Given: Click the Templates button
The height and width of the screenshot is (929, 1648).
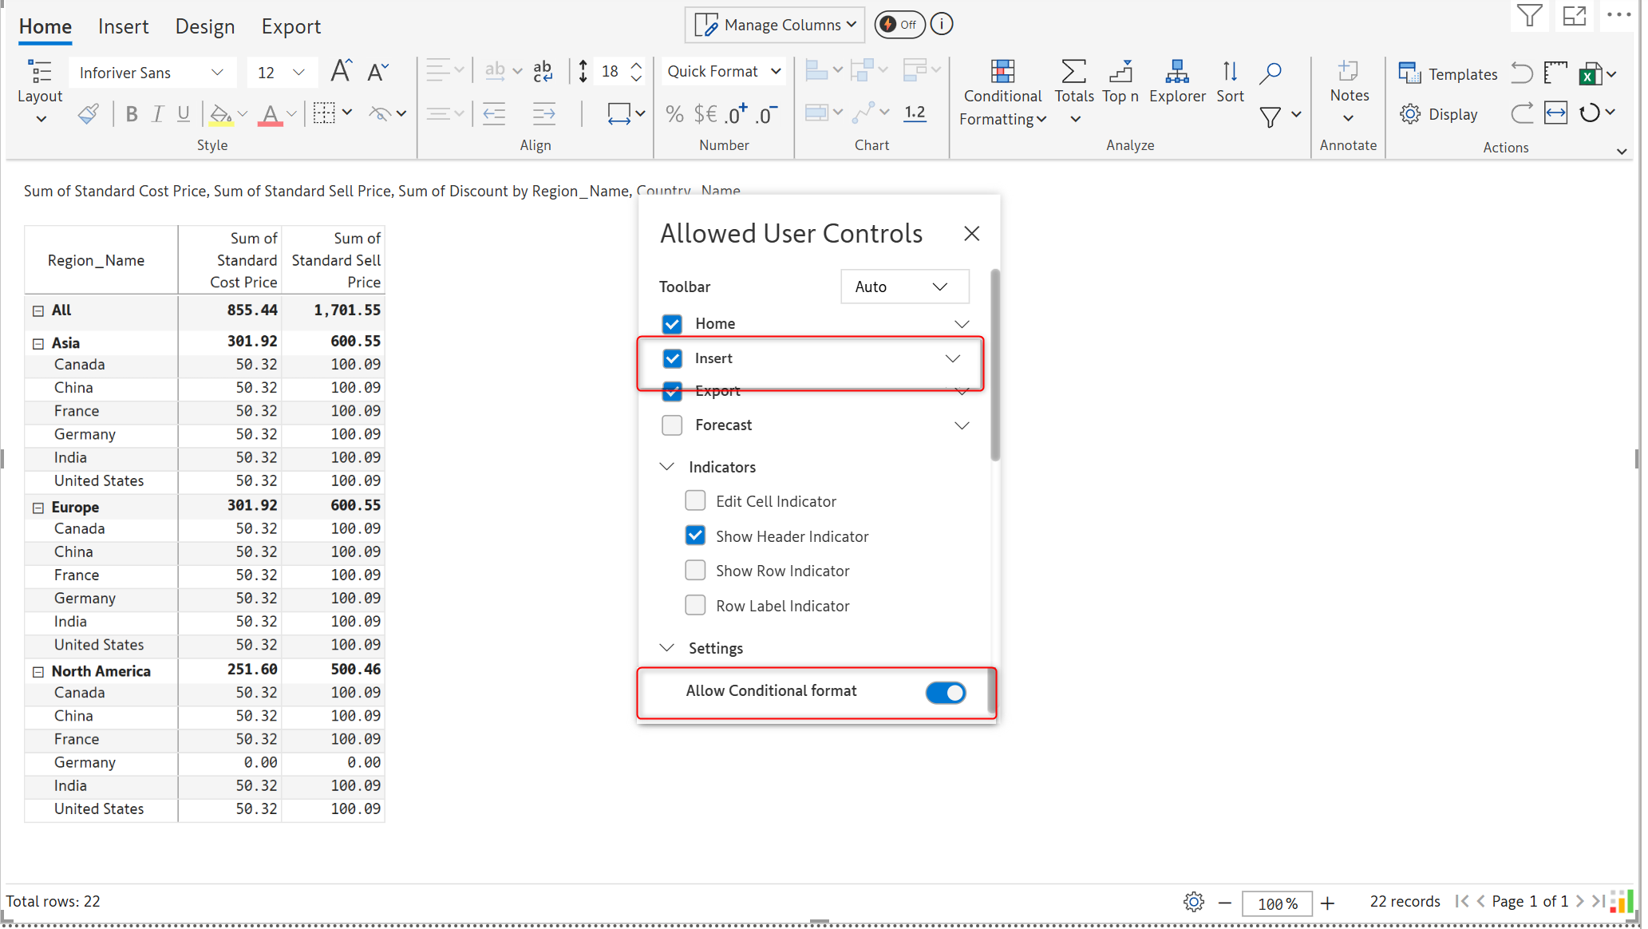Looking at the screenshot, I should pyautogui.click(x=1448, y=73).
